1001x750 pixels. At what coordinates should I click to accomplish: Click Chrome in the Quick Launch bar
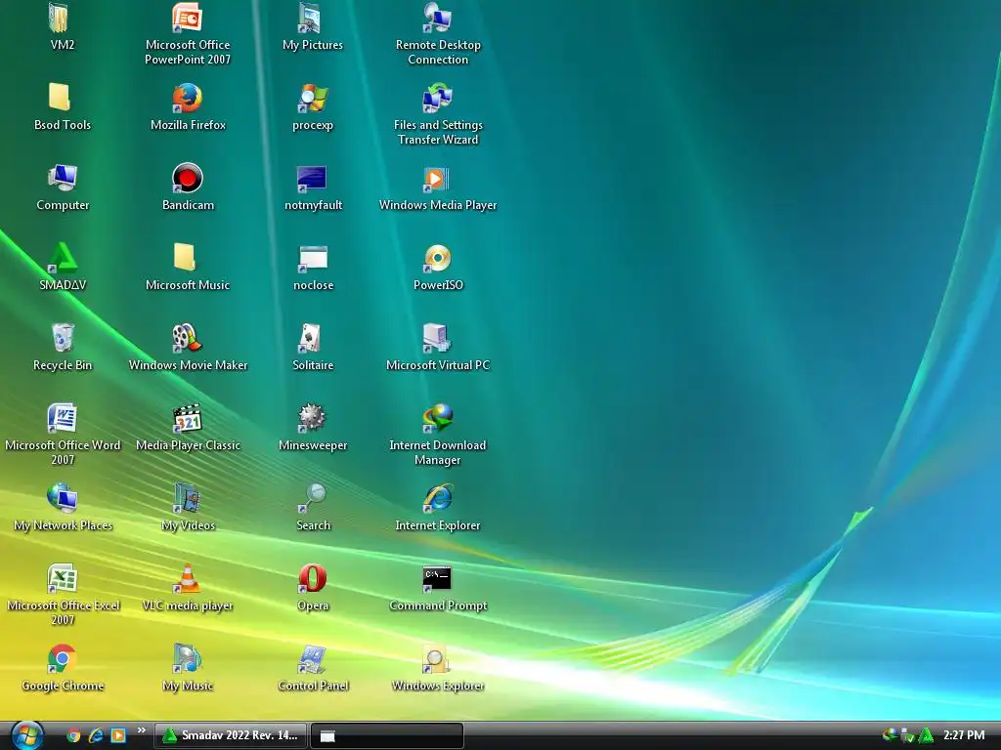73,735
